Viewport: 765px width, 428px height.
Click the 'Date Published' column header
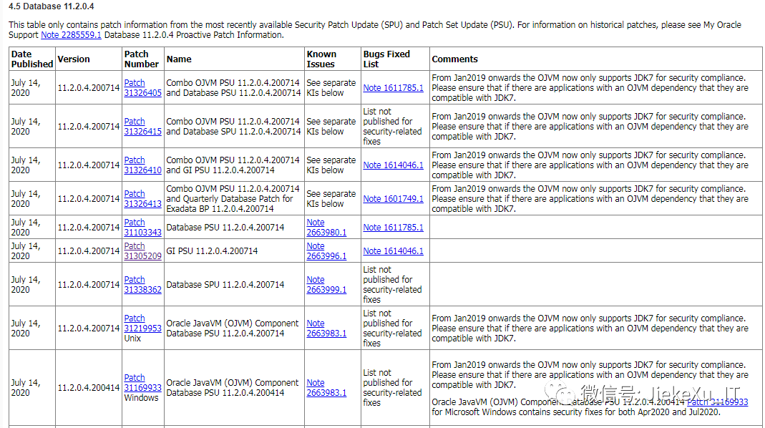click(x=32, y=59)
